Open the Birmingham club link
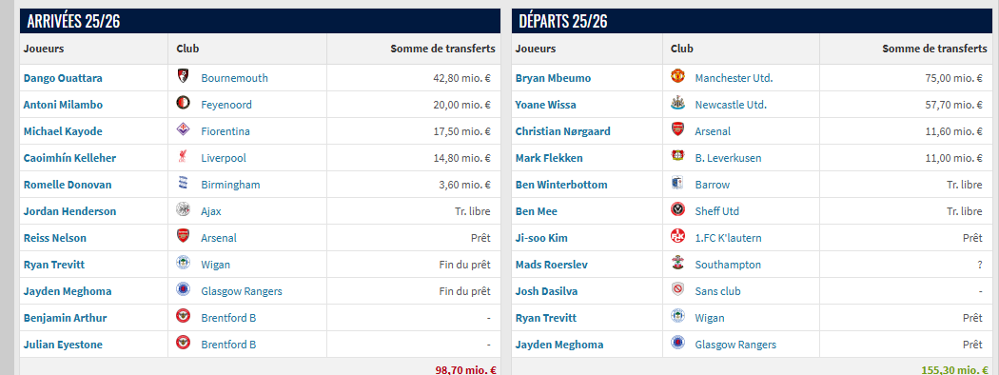999x375 pixels. point(230,185)
